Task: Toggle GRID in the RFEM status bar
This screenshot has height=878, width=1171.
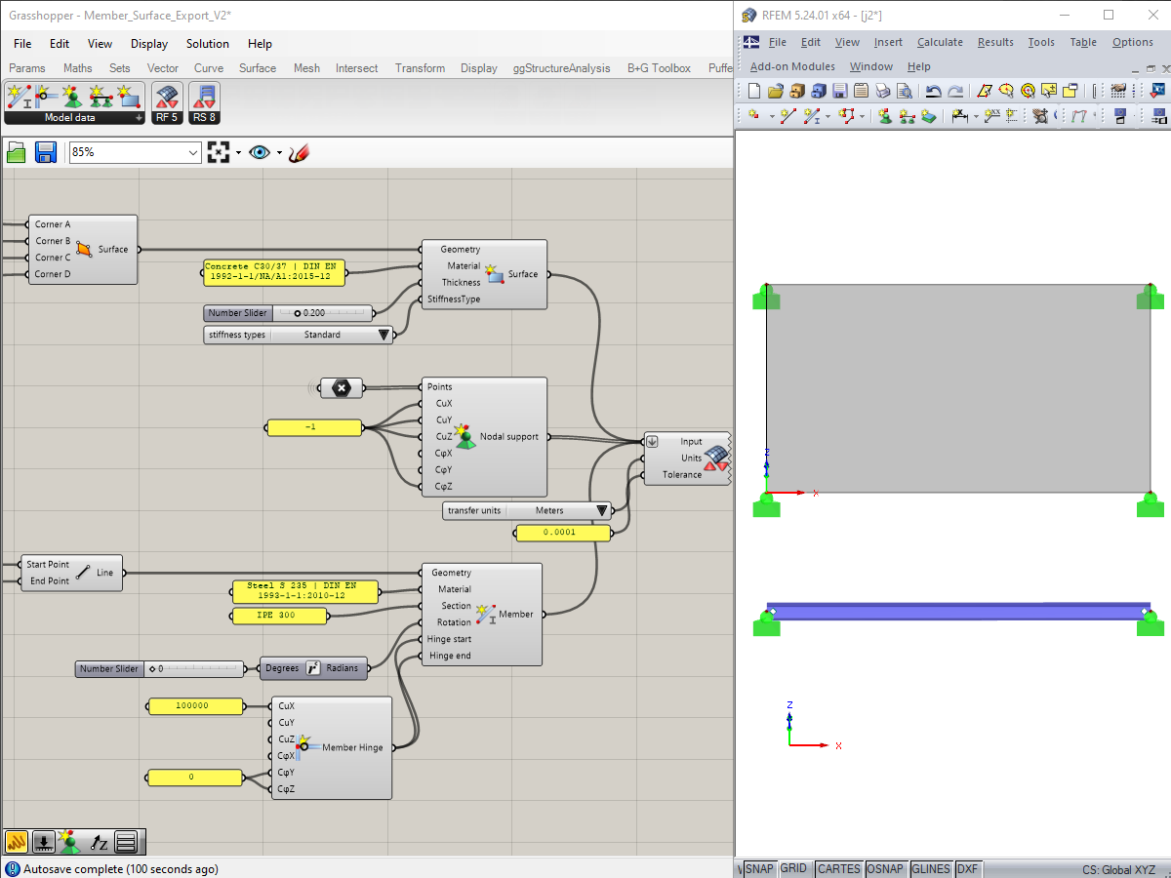Action: pyautogui.click(x=793, y=868)
